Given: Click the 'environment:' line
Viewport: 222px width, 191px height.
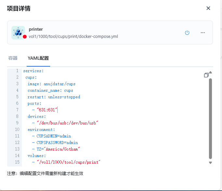Looking at the screenshot, I should pos(41,130).
